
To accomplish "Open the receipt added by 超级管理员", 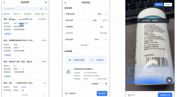I will 25,27.
